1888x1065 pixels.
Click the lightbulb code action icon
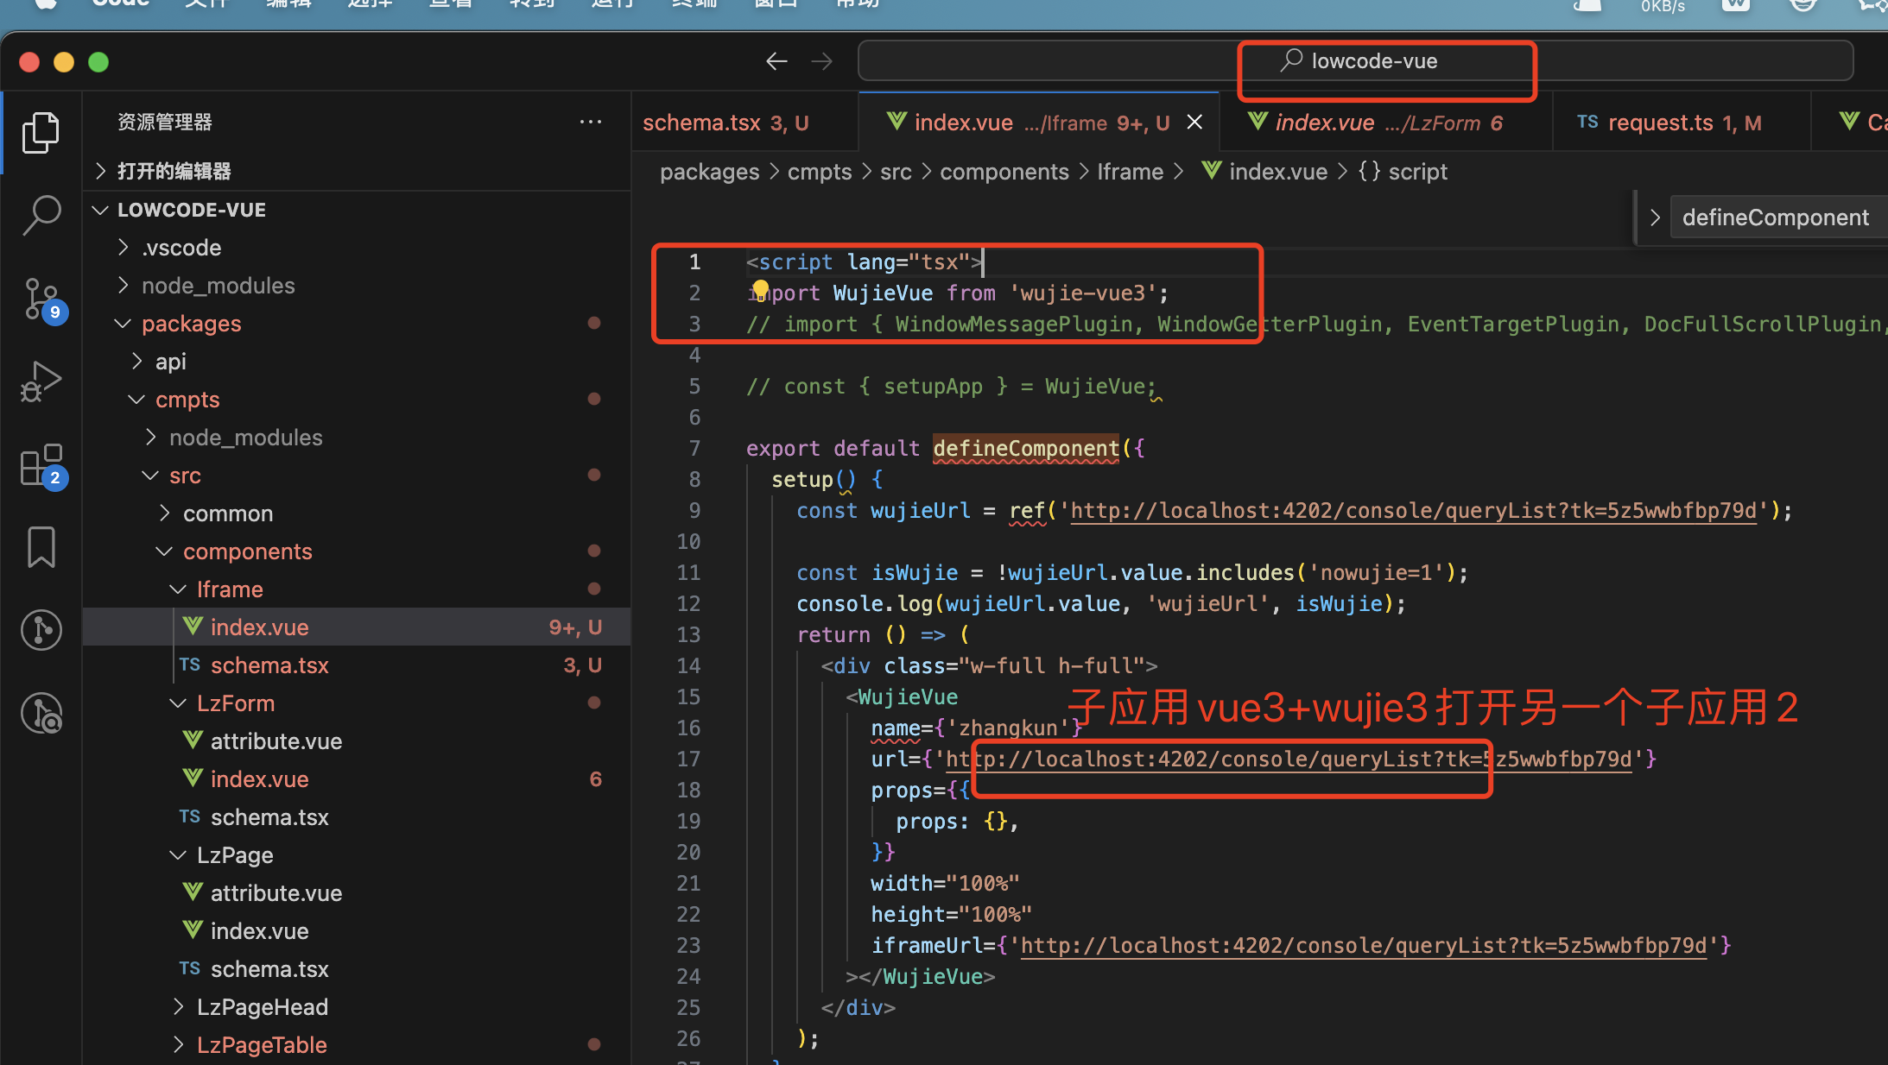(x=760, y=288)
